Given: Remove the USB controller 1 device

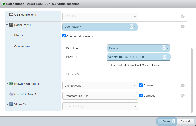Looking at the screenshot, I should (x=183, y=16).
